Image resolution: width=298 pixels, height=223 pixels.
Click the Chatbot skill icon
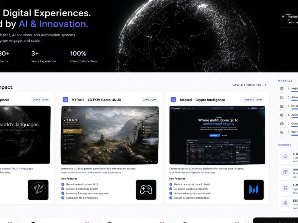[x=282, y=124]
